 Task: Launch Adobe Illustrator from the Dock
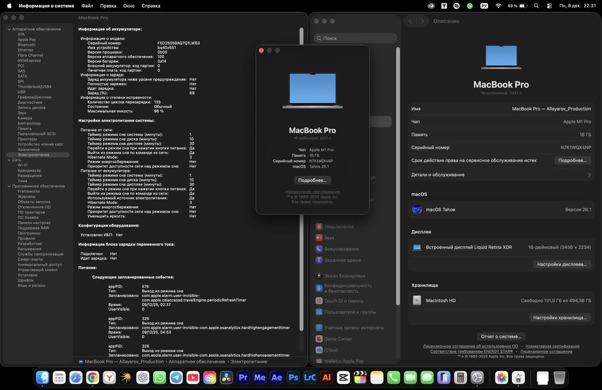327,378
